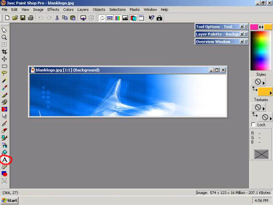
Task: Expand the Textures foreground flyout arrow
Action: pyautogui.click(x=264, y=109)
